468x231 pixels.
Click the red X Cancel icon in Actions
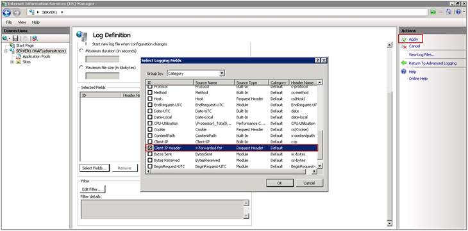click(x=404, y=47)
